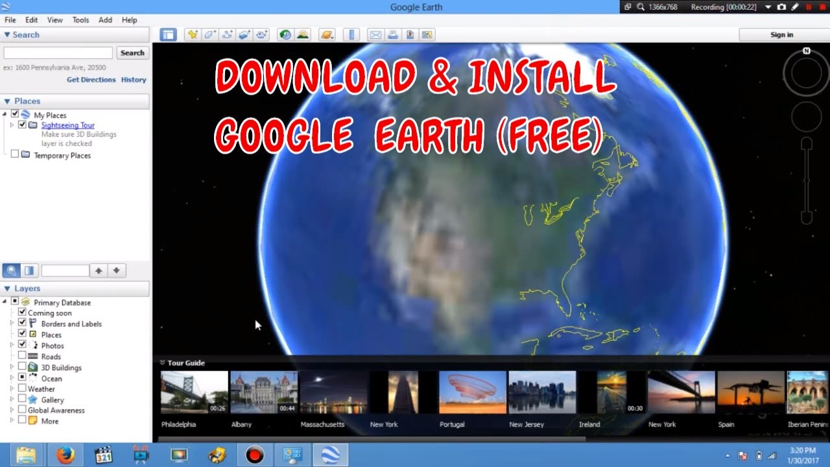Viewport: 830px width, 467px height.
Task: Click the move up arrow button
Action: click(x=99, y=270)
